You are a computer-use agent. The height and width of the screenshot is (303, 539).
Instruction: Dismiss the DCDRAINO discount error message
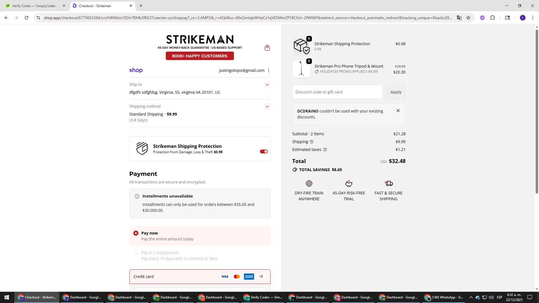398,111
